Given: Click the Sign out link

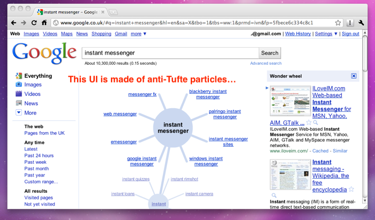Looking at the screenshot, I should (350, 34).
